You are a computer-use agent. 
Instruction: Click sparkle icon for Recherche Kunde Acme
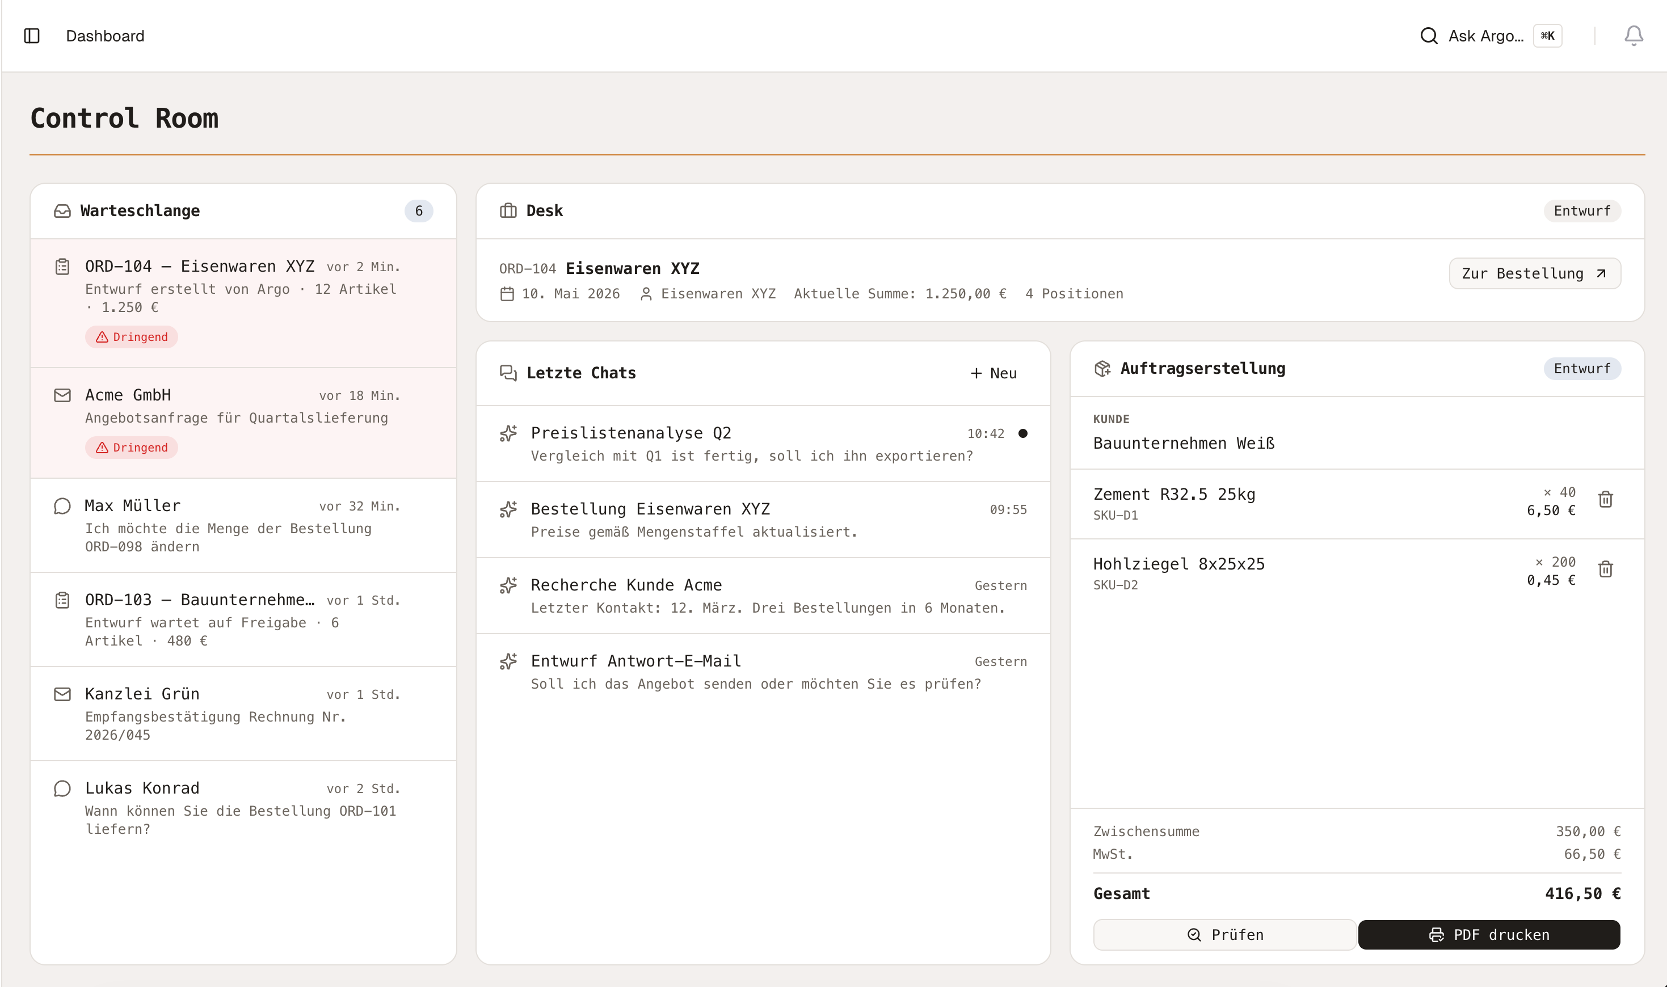tap(508, 585)
